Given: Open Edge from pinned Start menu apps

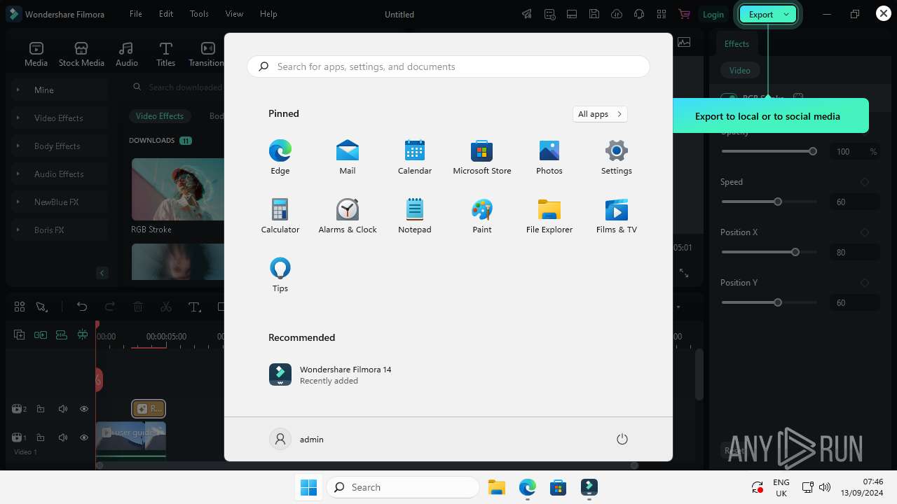Looking at the screenshot, I should coord(280,157).
